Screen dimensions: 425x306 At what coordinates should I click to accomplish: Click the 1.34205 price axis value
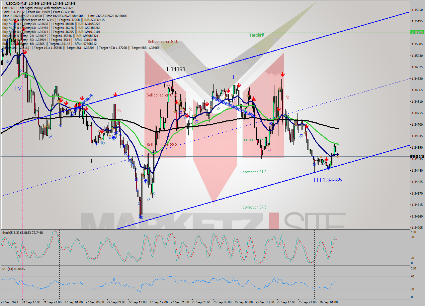417,228
